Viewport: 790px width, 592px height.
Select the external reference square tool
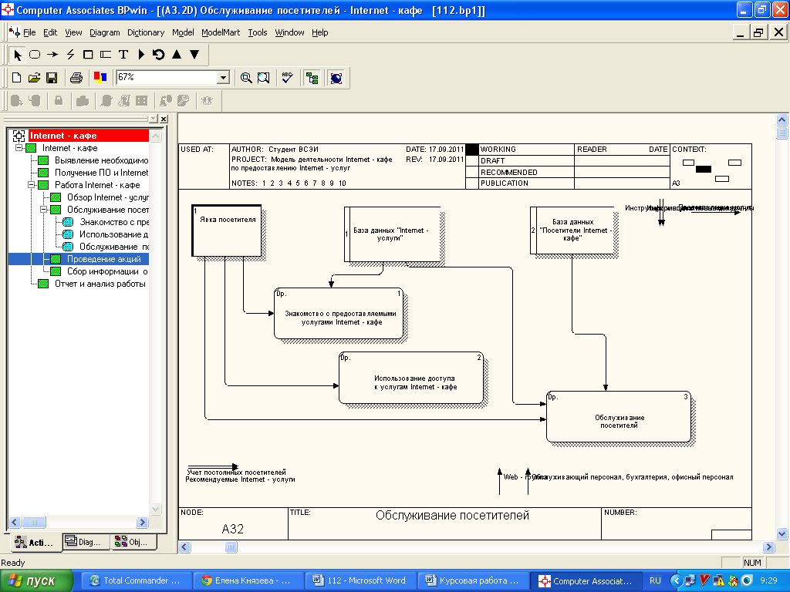tap(88, 55)
